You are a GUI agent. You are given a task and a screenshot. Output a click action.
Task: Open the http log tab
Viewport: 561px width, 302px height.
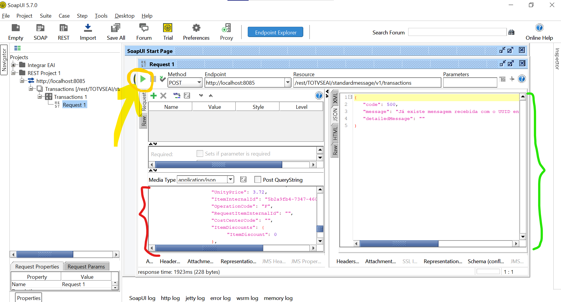coord(170,298)
